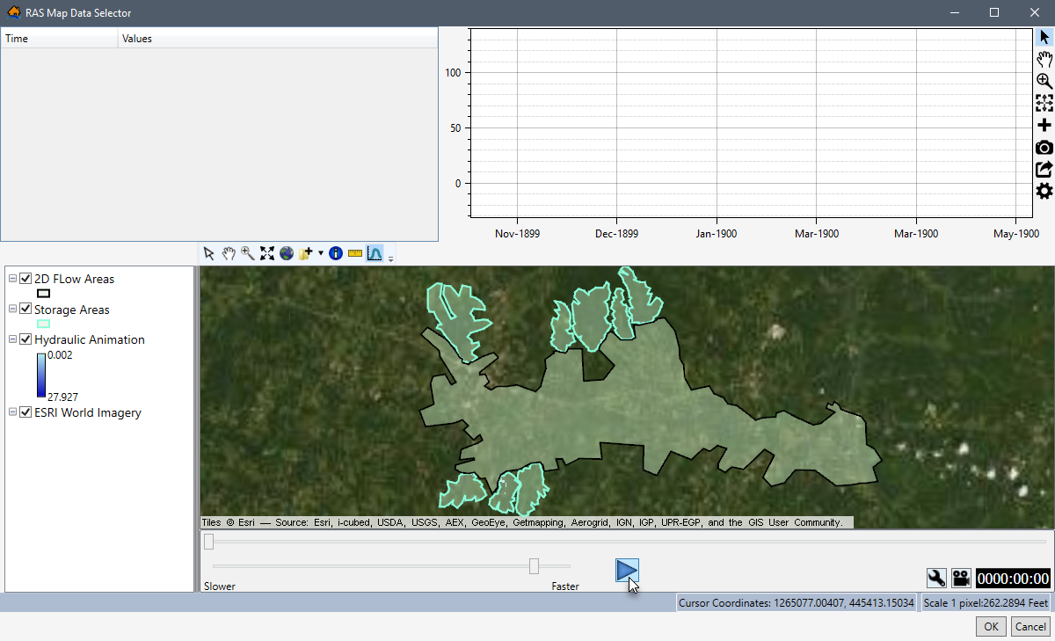Click the Zoom to Full Extent icon
1055x641 pixels.
266,253
